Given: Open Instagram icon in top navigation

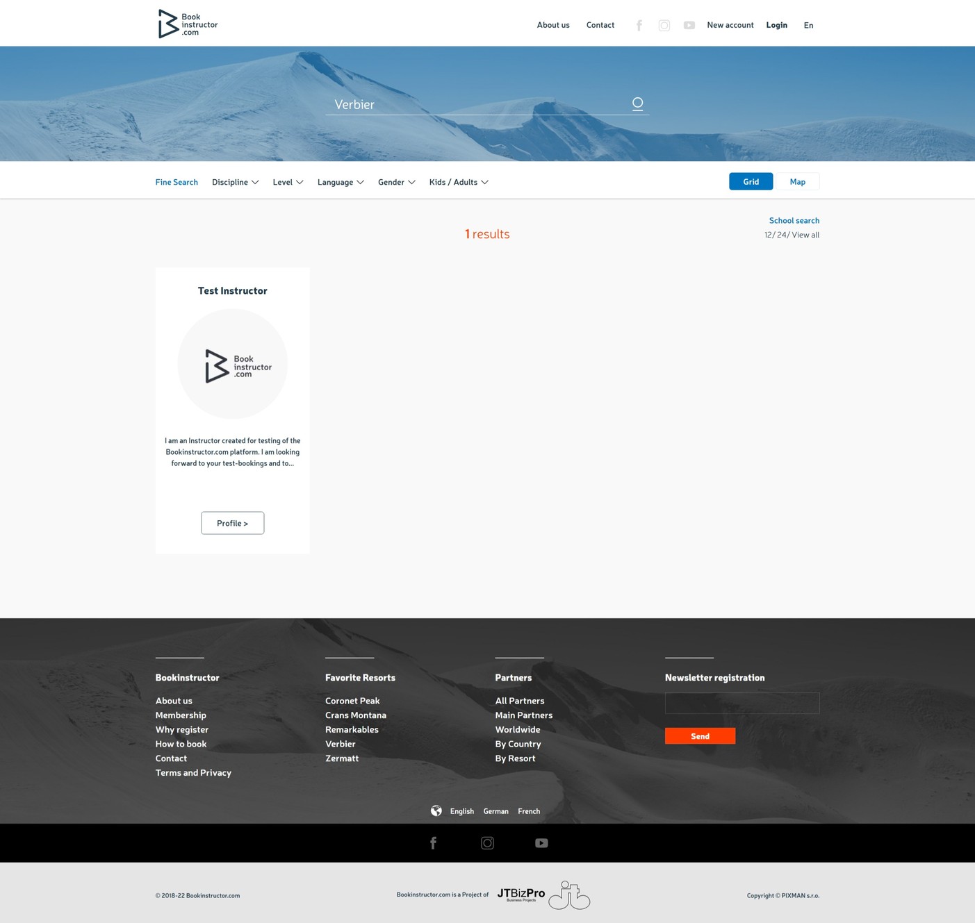Looking at the screenshot, I should 664,26.
